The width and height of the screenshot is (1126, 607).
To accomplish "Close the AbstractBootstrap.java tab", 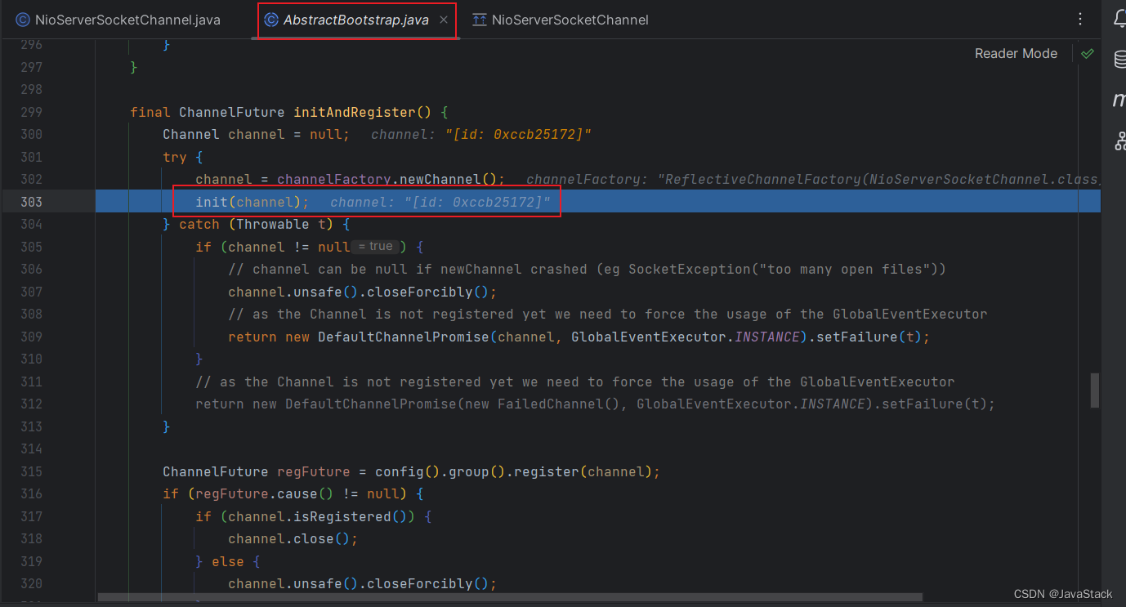I will point(444,20).
